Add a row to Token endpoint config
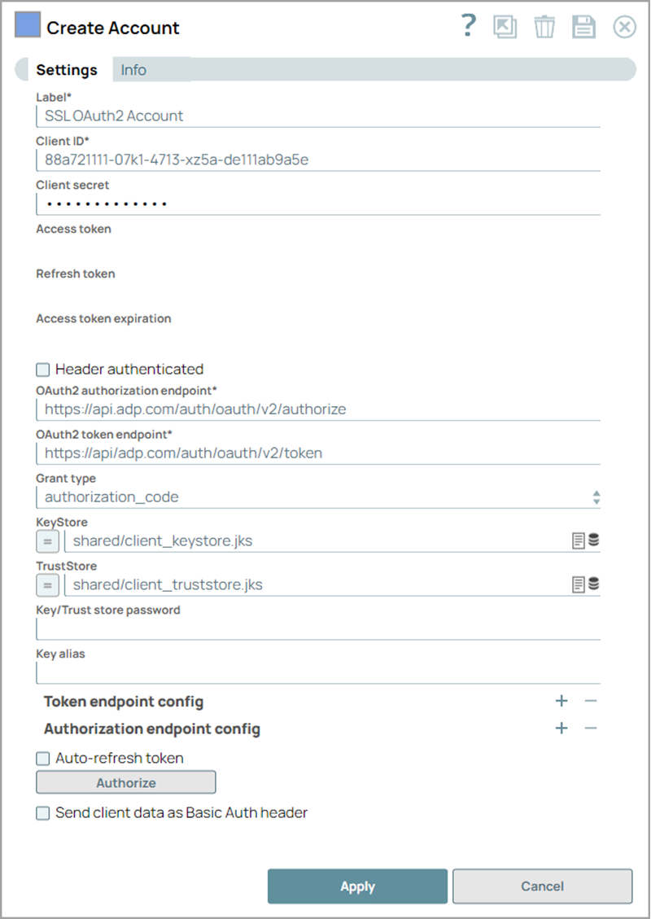 [561, 702]
